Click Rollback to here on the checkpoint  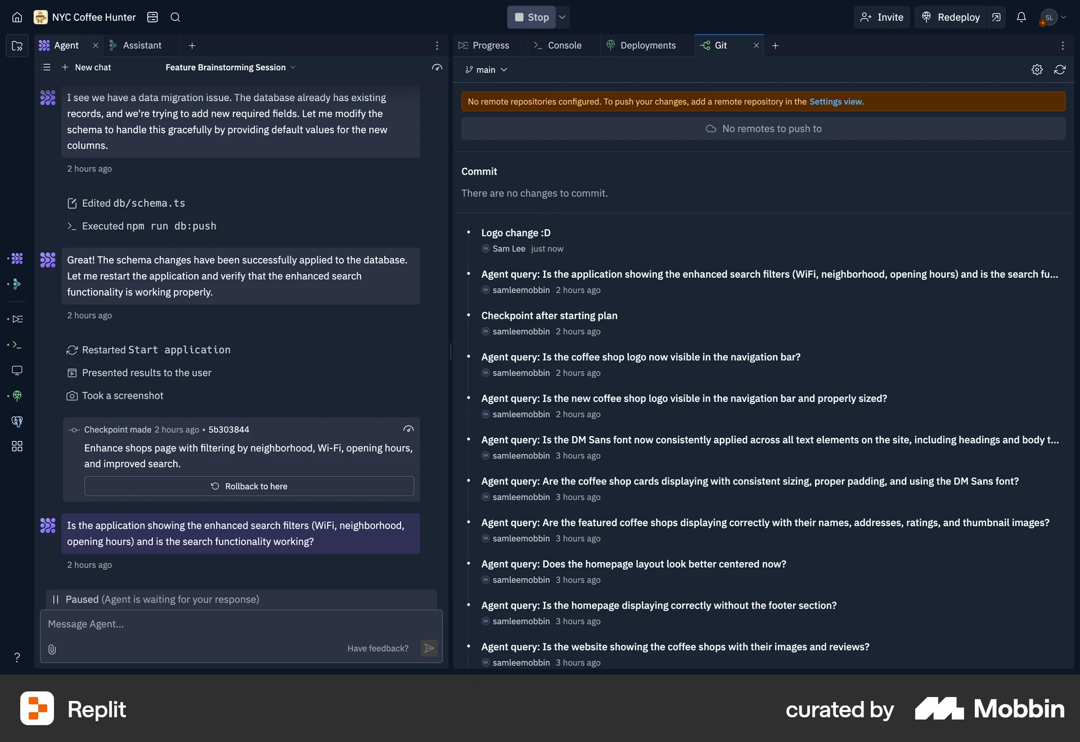[x=249, y=486]
